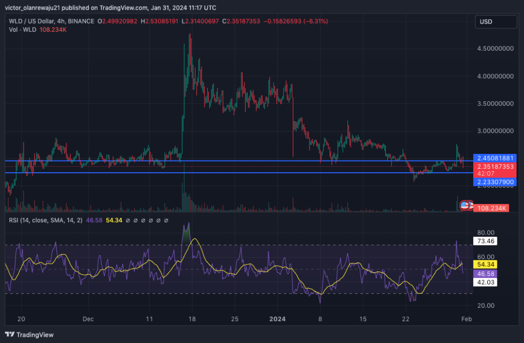Click the purple RSI value 46.58 axis label

485,274
